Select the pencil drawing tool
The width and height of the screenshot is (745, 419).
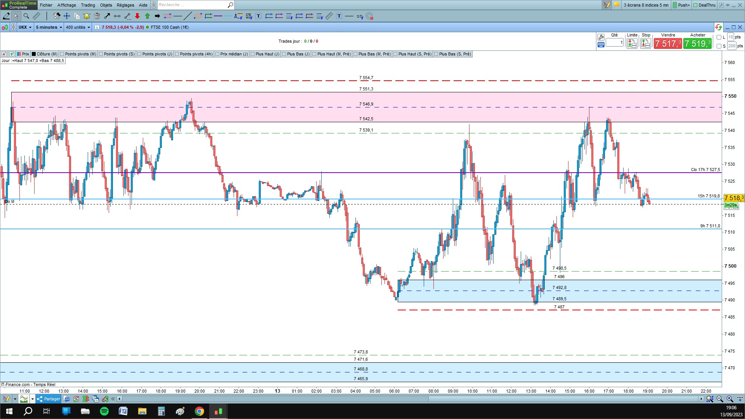(6, 16)
